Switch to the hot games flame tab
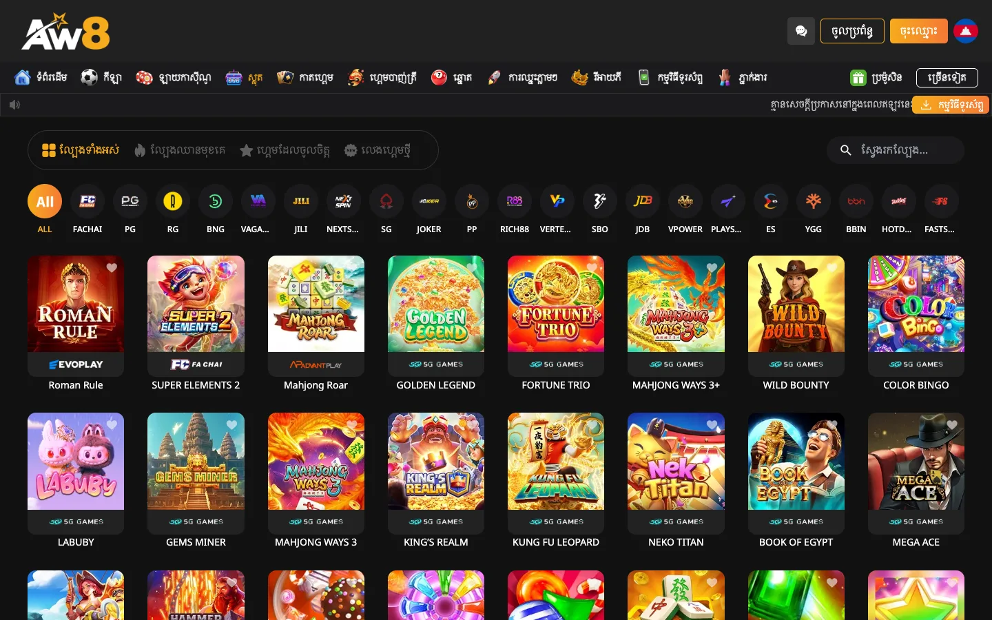The image size is (992, 620). click(x=180, y=150)
